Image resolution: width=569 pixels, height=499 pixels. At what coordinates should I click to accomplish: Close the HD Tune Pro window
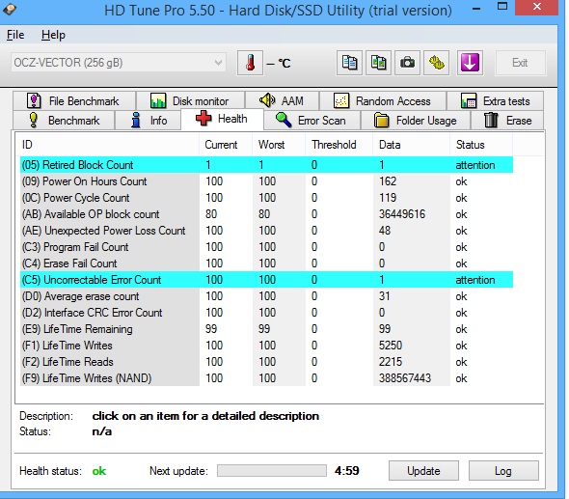pos(537,7)
